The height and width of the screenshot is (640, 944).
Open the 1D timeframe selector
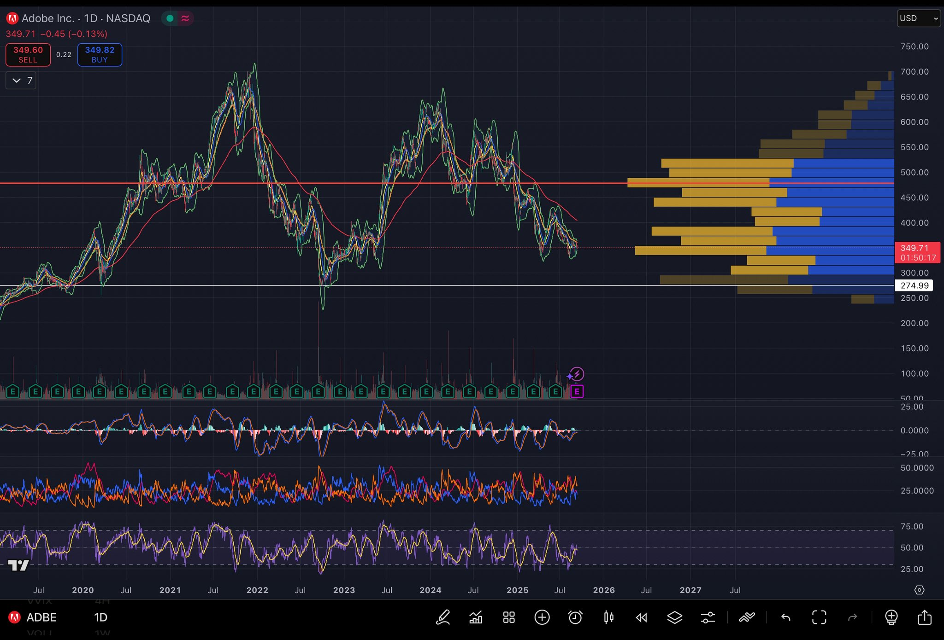(x=100, y=617)
